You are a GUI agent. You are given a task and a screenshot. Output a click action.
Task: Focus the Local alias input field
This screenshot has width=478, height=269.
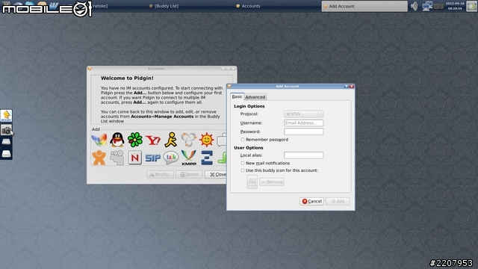(304, 155)
